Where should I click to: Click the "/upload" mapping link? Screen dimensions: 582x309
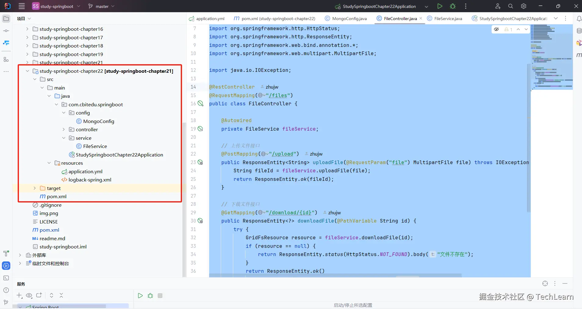pos(283,154)
